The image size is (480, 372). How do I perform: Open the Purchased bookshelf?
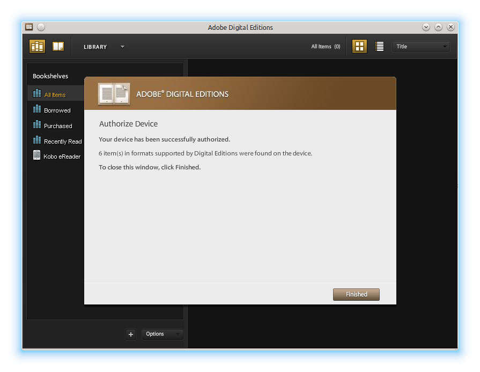[58, 126]
